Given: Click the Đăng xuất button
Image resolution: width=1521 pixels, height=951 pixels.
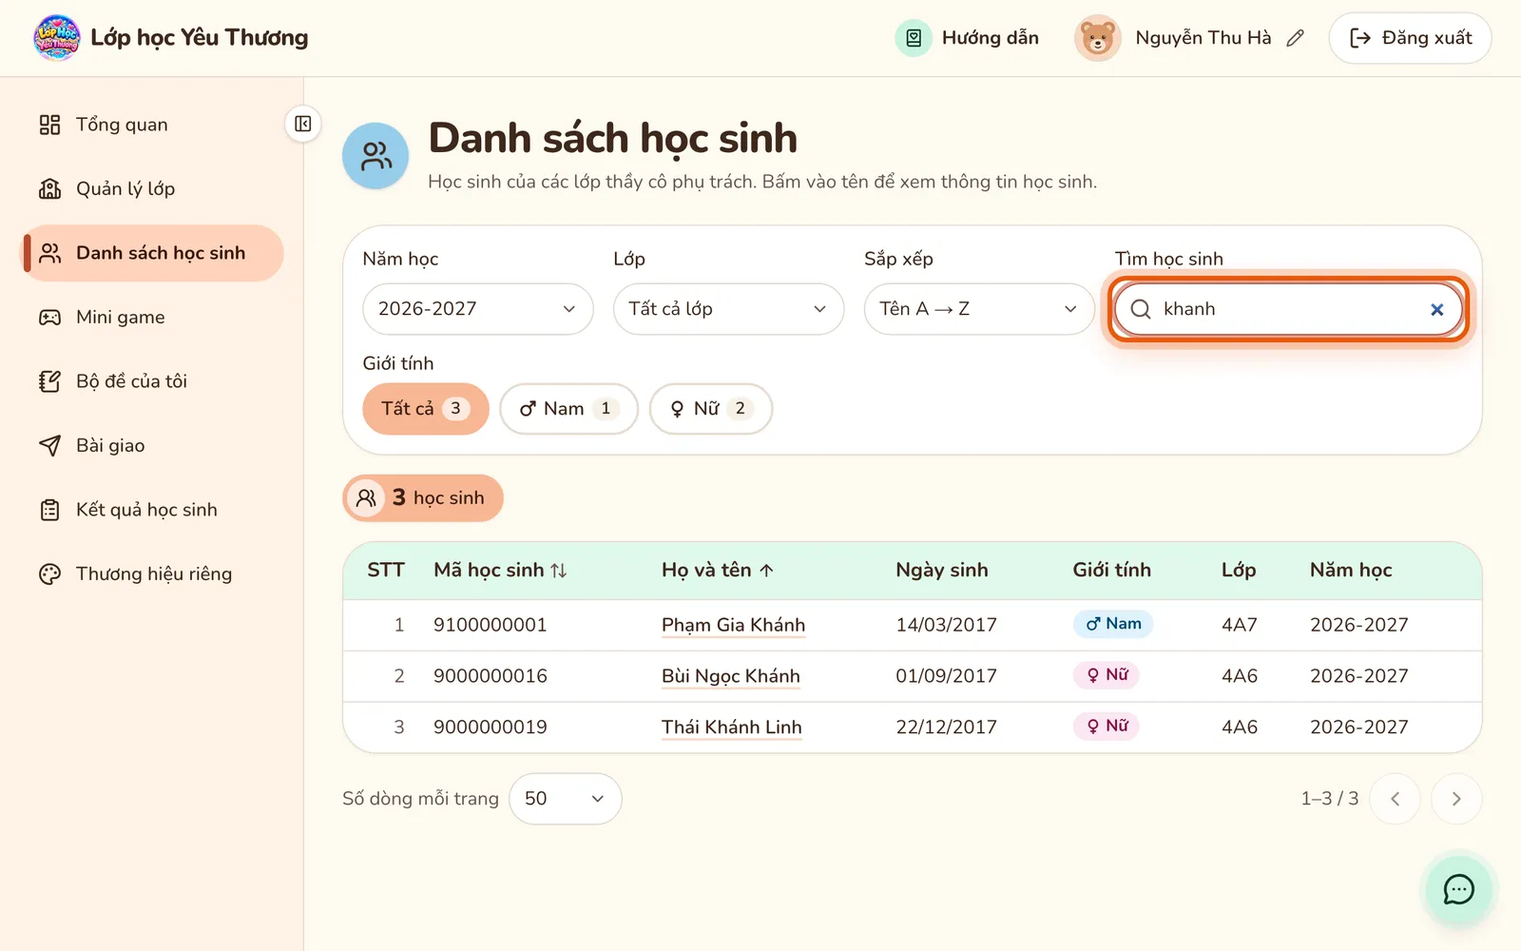Looking at the screenshot, I should pos(1410,38).
